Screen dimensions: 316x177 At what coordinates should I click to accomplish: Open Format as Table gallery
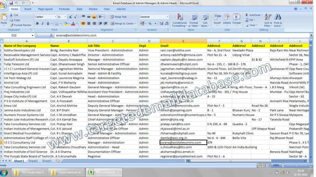(194, 20)
